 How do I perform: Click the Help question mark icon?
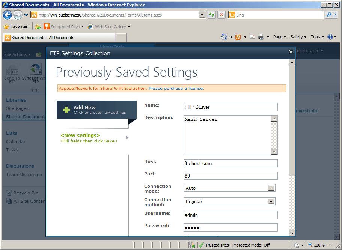(x=330, y=37)
